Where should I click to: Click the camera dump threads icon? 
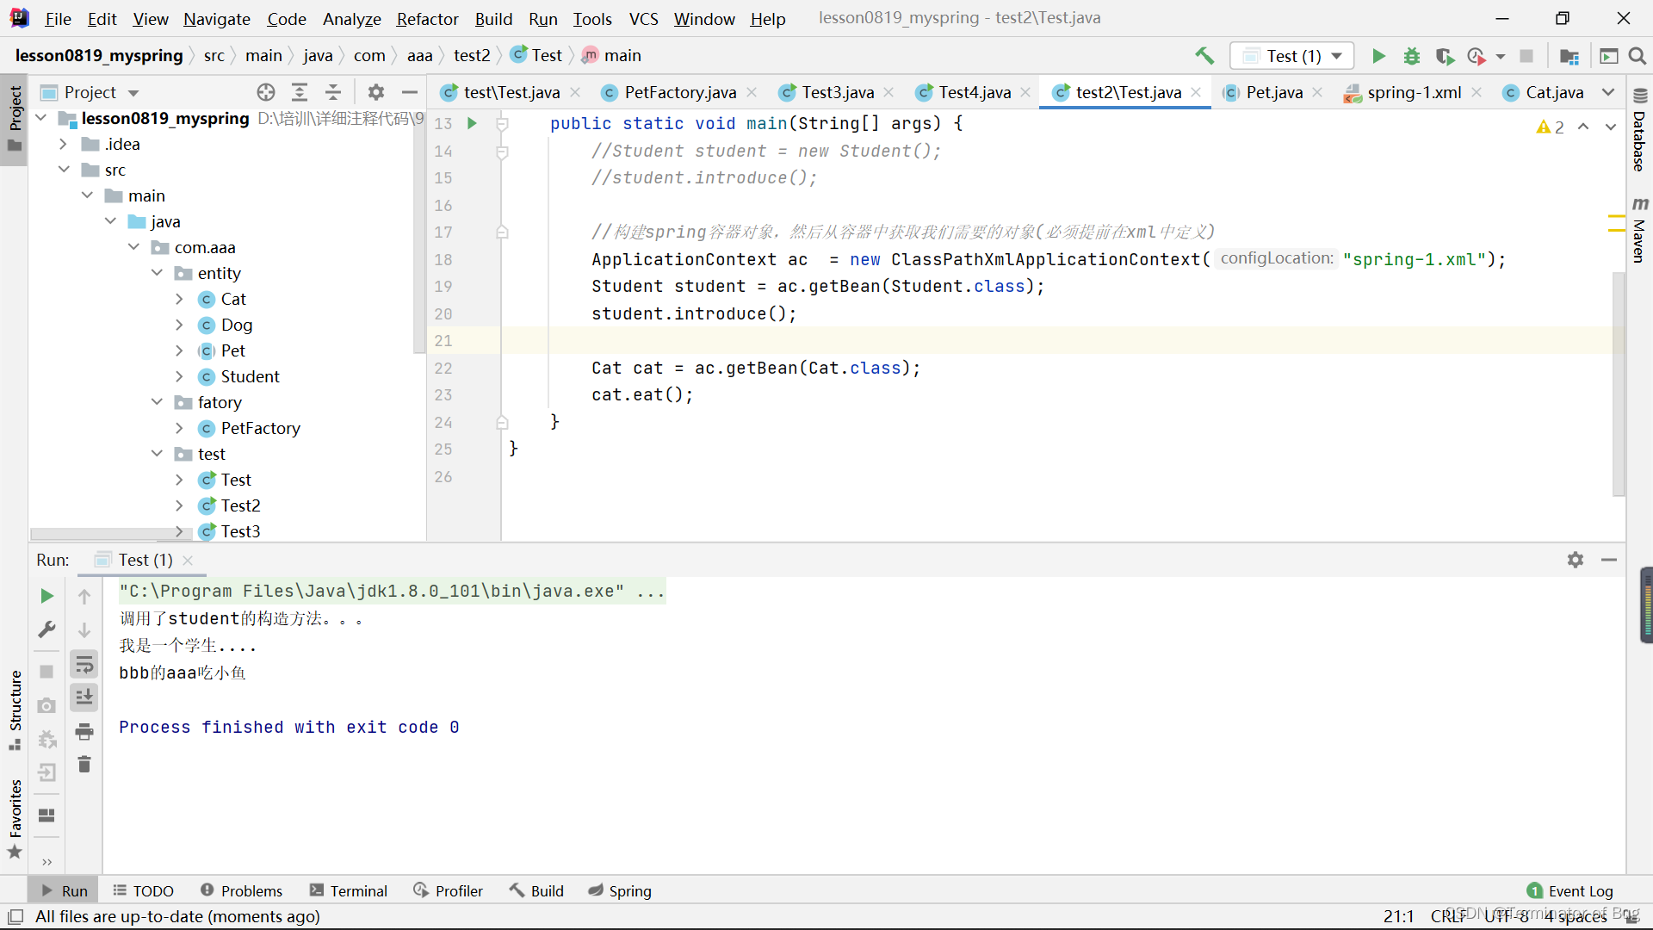click(x=47, y=706)
